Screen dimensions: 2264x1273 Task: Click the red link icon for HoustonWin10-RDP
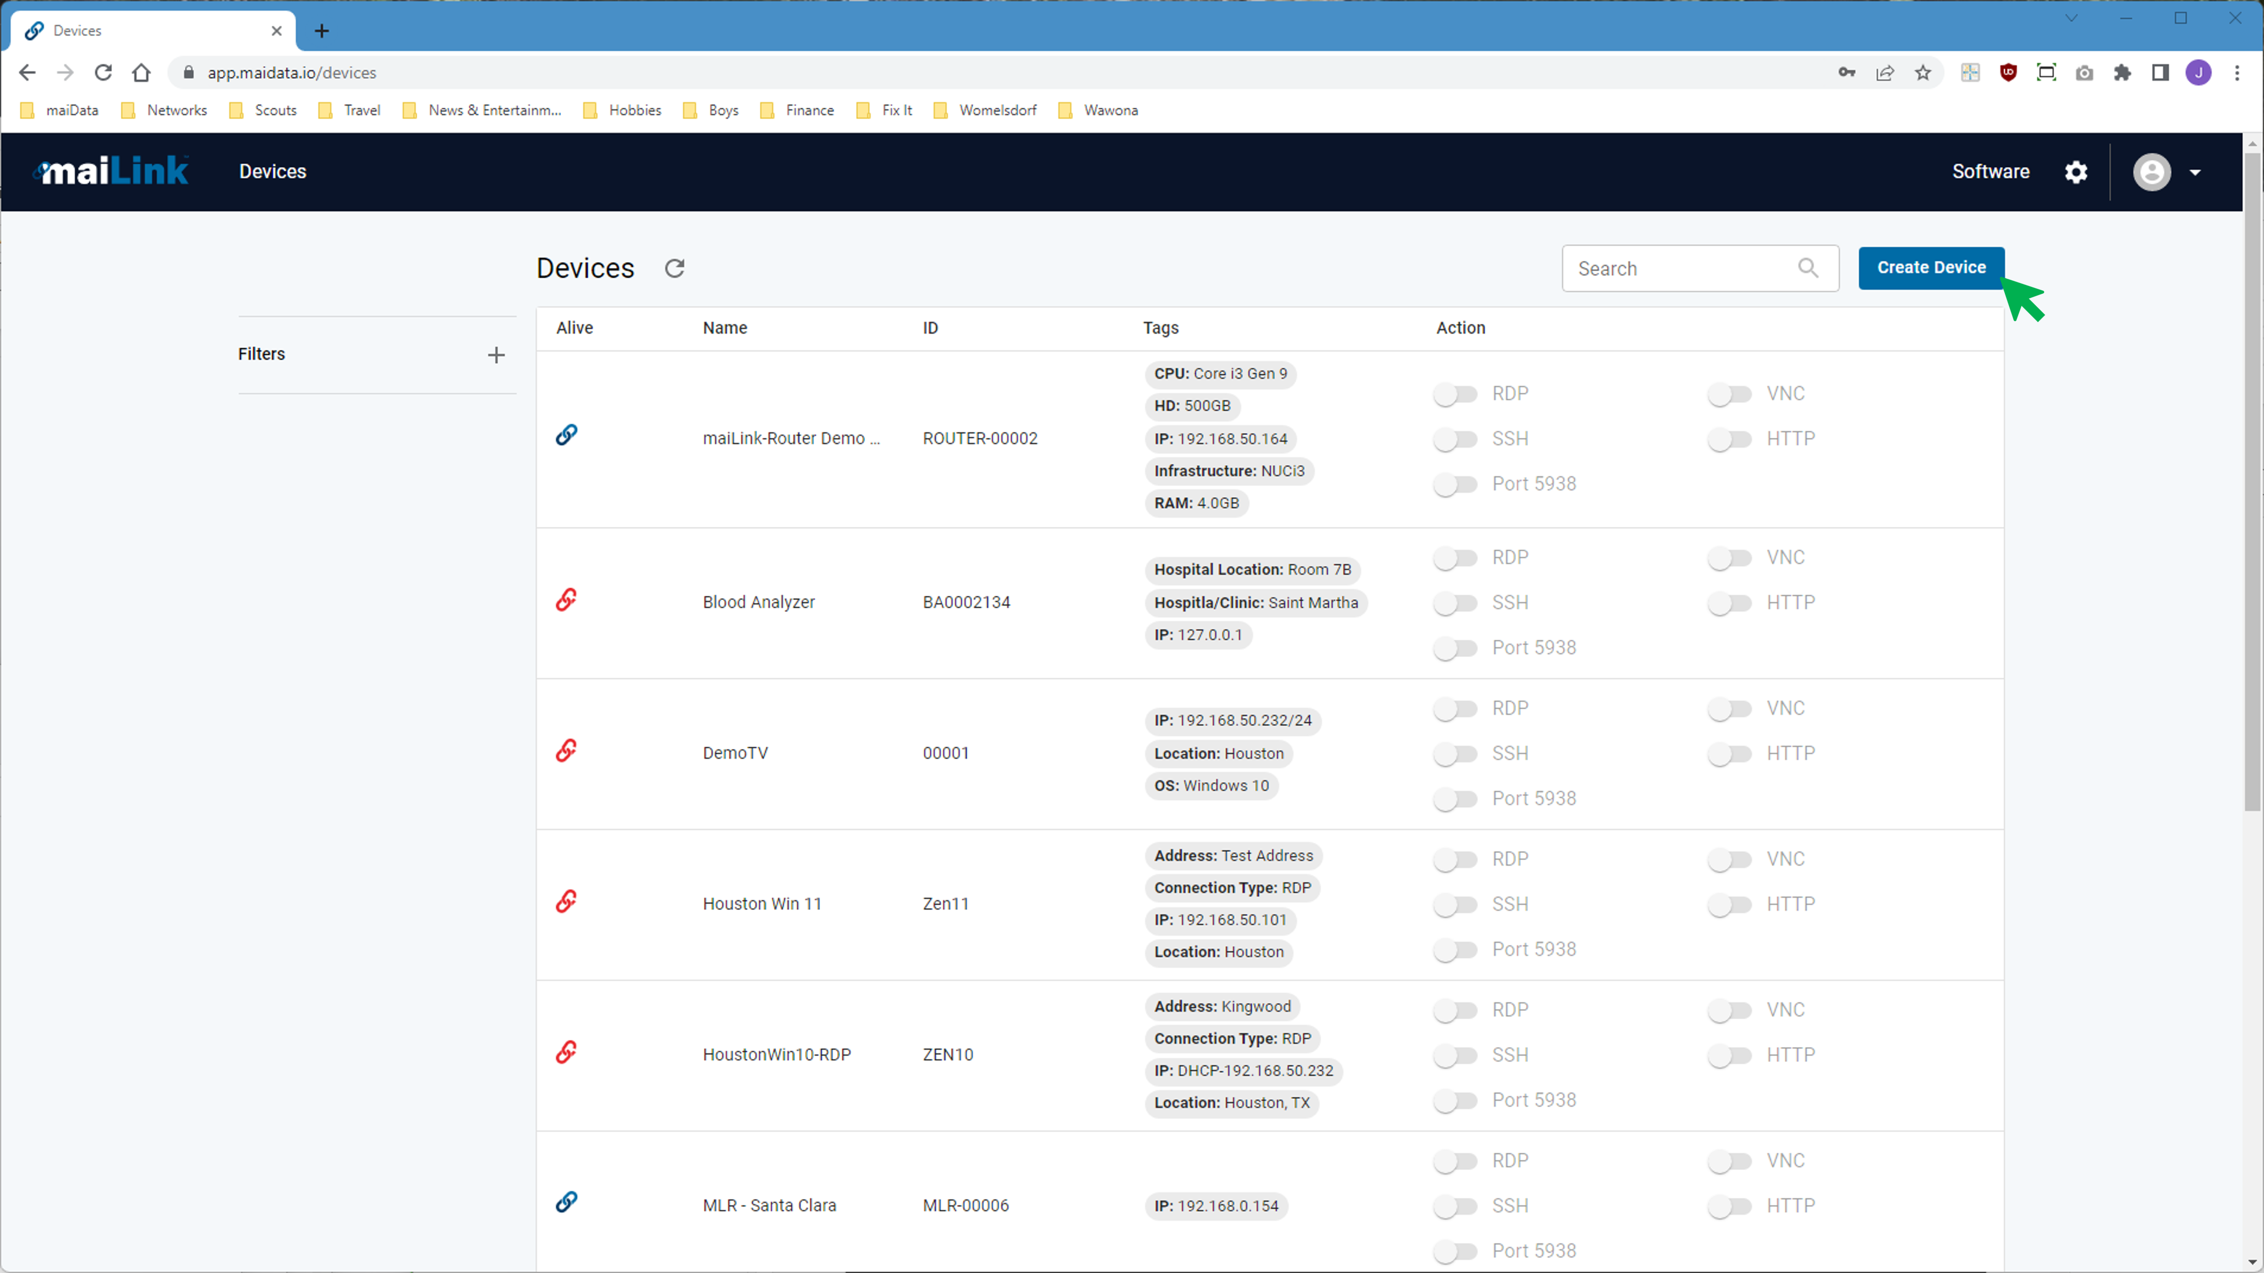pos(567,1052)
